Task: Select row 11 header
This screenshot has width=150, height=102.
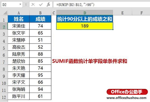Action: [x=4, y=89]
